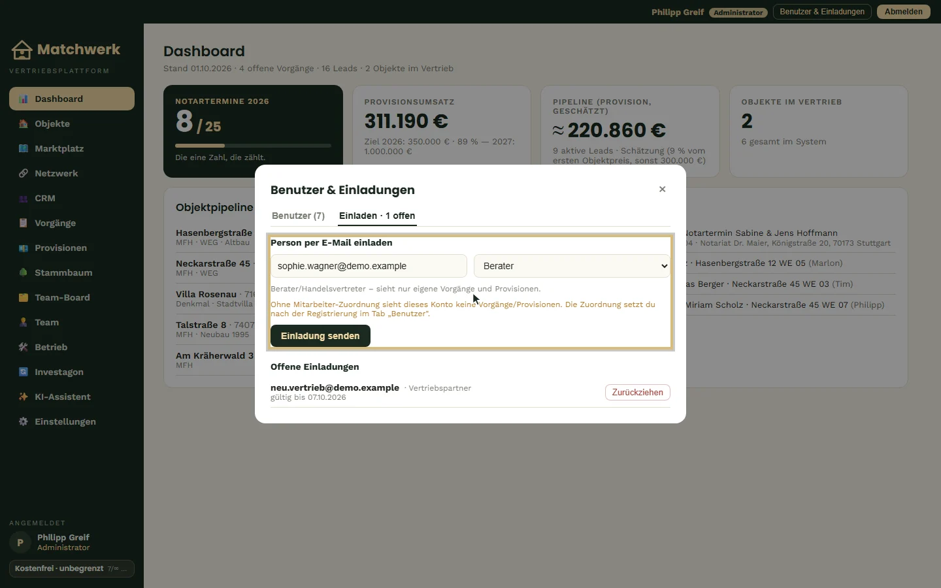Click the Einstellungen gear icon
This screenshot has width=941, height=588.
pos(24,422)
